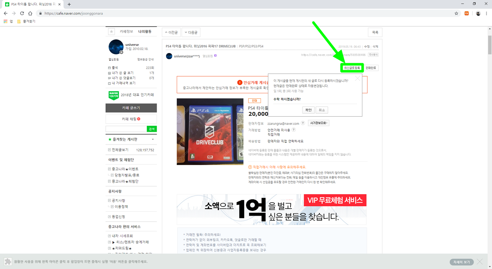Viewport: 492px width, 269px height.
Task: Click the green 검색 search button
Action: [152, 129]
